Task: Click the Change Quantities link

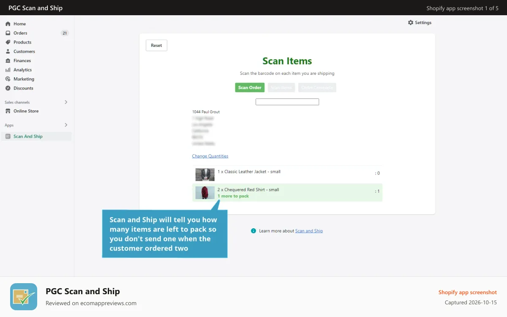Action: 210,156
